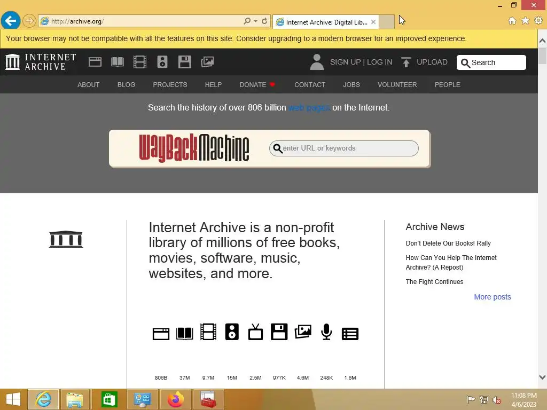
Task: Click the 'More posts' link
Action: (x=492, y=297)
